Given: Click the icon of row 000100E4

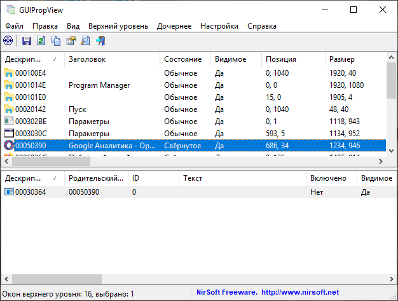Looking at the screenshot, I should point(9,73).
